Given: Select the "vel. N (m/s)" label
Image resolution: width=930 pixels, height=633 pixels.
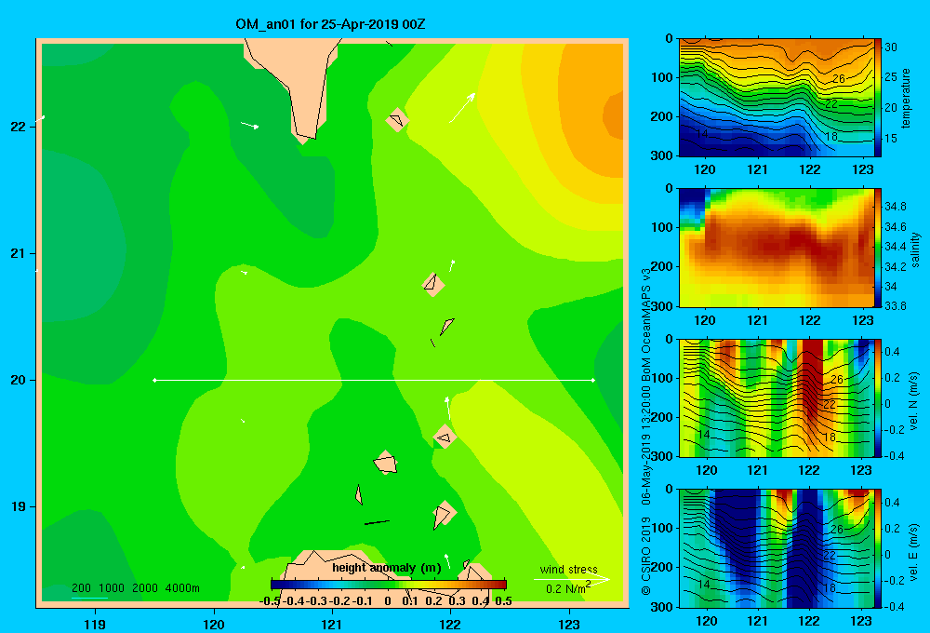Looking at the screenshot, I should [914, 401].
